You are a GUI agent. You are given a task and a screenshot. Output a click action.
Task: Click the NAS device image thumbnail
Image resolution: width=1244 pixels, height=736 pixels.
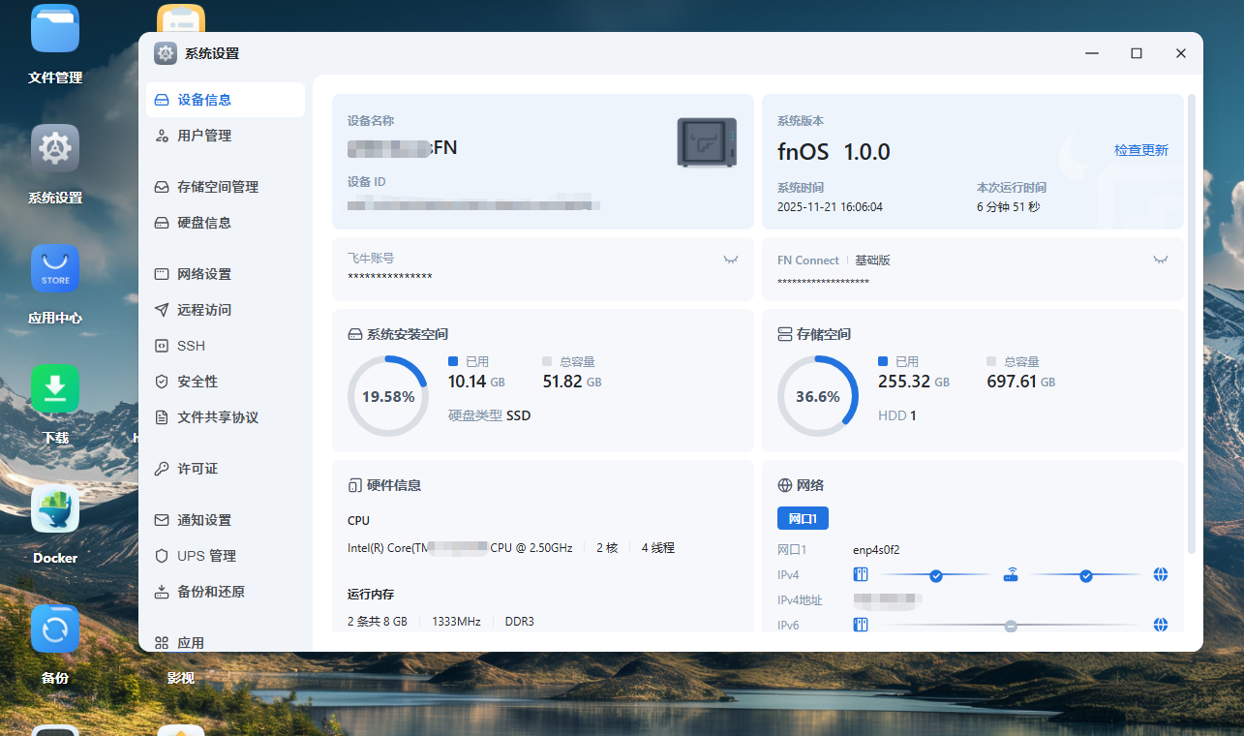[x=707, y=142]
